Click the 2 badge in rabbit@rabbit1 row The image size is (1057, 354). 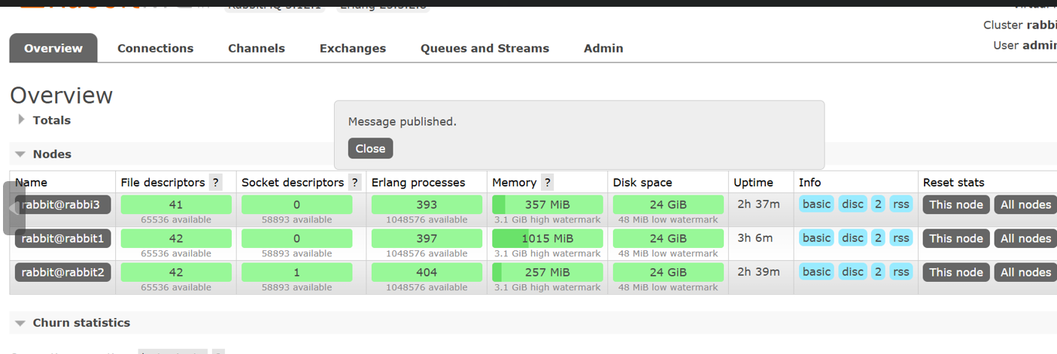(x=878, y=238)
